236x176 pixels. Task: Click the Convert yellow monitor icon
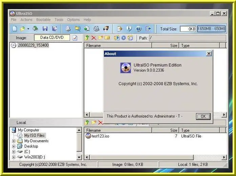[78, 28]
